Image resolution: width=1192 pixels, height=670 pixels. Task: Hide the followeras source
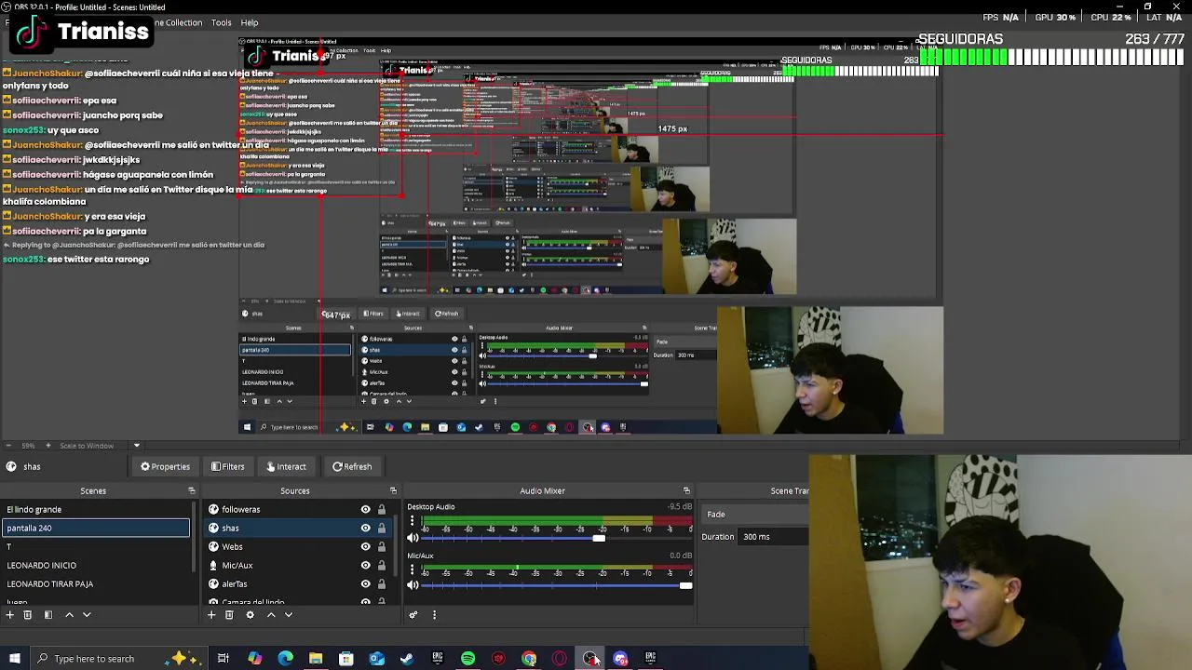[x=365, y=509]
